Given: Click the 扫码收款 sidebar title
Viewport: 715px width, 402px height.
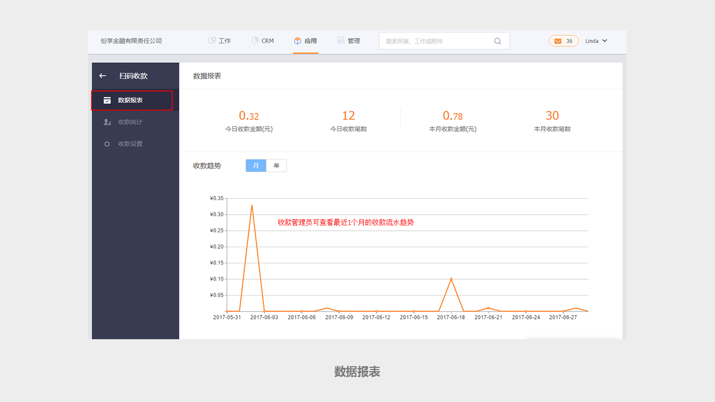Looking at the screenshot, I should (x=133, y=76).
